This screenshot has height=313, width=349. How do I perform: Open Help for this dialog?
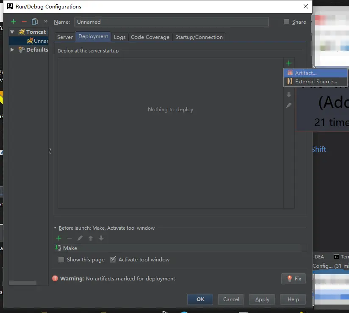(293, 299)
